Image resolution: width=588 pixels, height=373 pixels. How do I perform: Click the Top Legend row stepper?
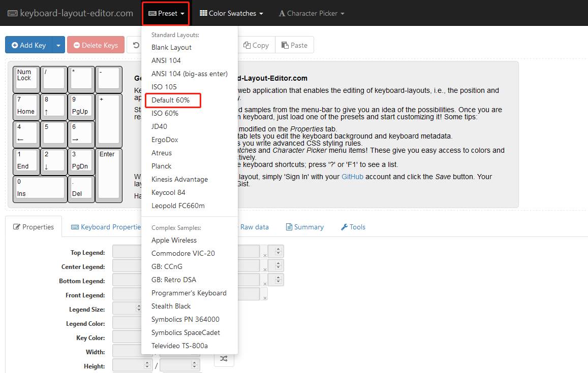pos(278,251)
